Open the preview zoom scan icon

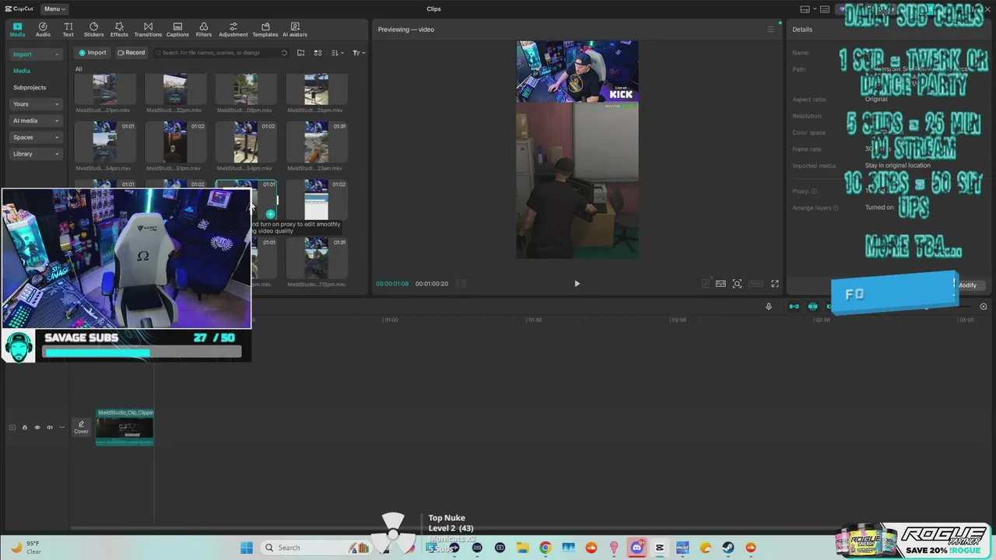tap(737, 284)
